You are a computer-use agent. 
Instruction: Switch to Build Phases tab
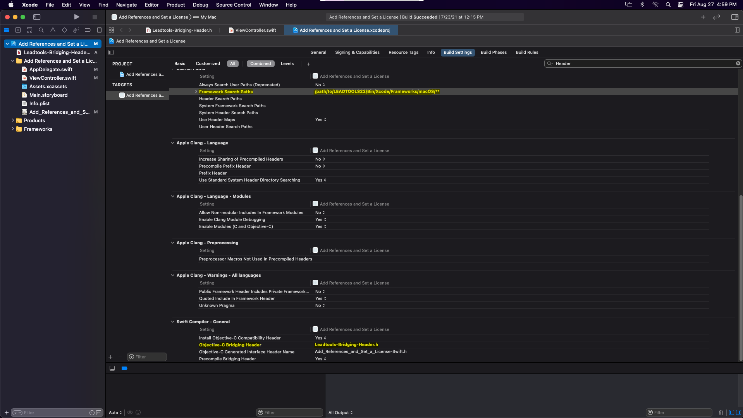[494, 52]
